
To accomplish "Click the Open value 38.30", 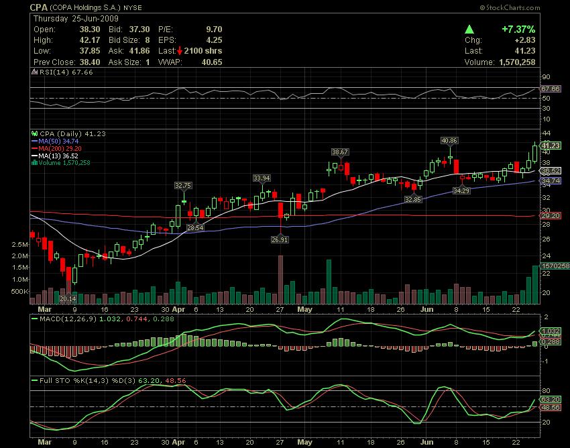I will point(89,30).
